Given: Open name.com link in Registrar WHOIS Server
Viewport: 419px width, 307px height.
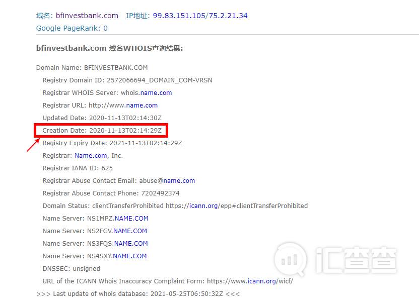Looking at the screenshot, I should click(156, 93).
